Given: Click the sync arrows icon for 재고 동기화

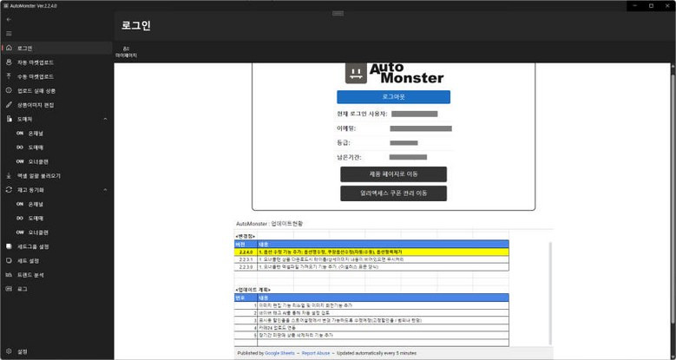Looking at the screenshot, I should click(x=9, y=190).
